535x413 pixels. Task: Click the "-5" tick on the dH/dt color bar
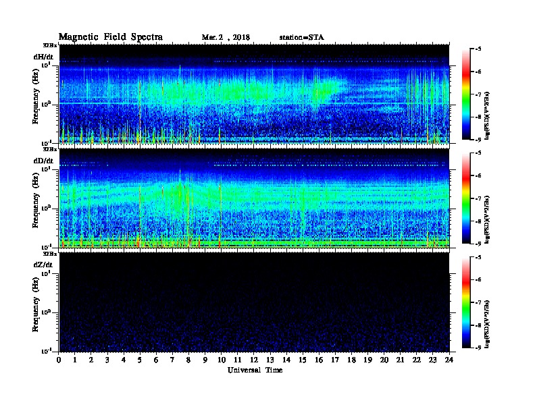pos(478,49)
